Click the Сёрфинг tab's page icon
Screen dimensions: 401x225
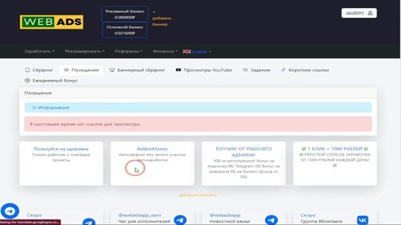(28, 70)
